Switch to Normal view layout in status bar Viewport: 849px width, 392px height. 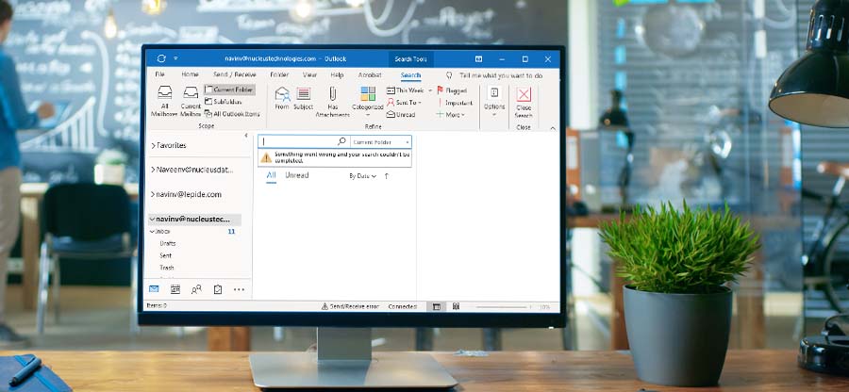pos(437,306)
